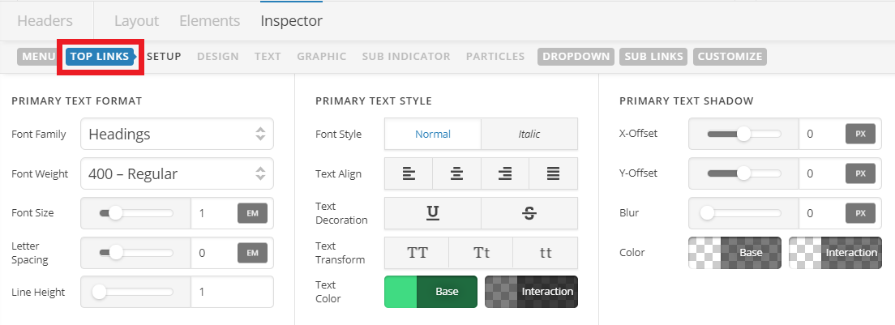Go to the DROPDOWN breadcrumb
The width and height of the screenshot is (895, 325).
point(576,57)
